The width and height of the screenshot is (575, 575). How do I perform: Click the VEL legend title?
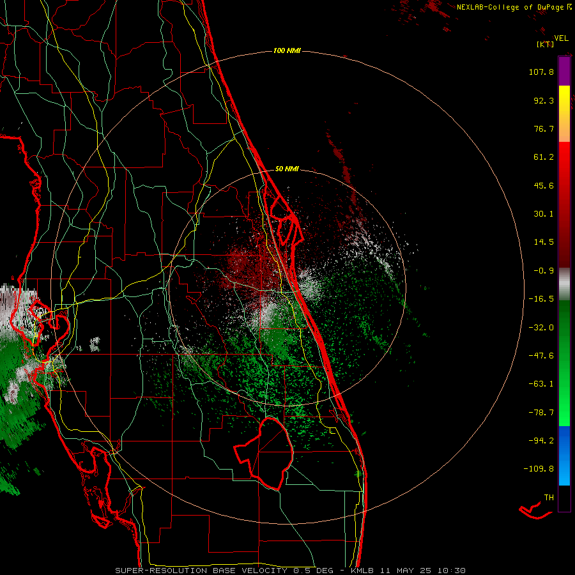[561, 38]
